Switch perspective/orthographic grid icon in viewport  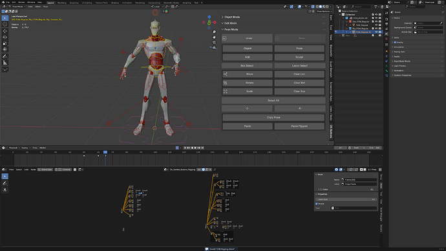pyautogui.click(x=214, y=47)
